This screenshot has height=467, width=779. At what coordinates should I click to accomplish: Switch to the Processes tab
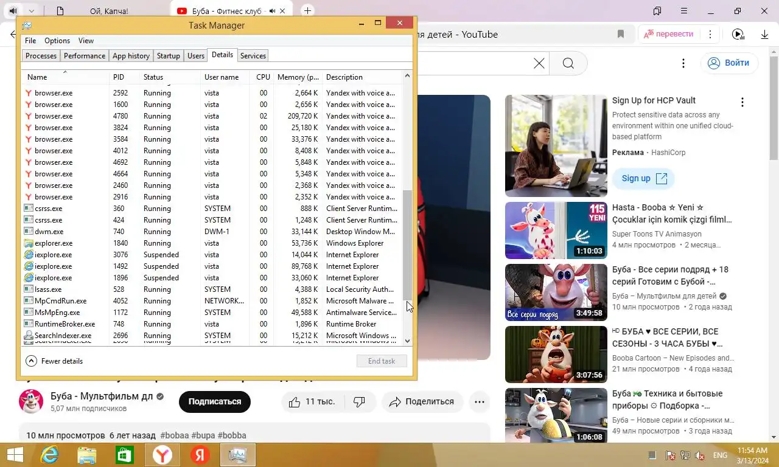41,56
